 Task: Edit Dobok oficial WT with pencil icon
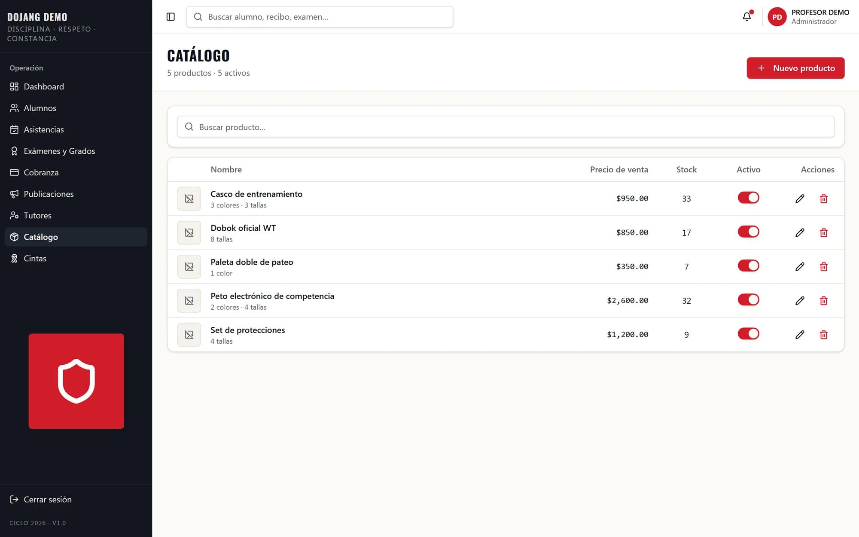point(800,232)
